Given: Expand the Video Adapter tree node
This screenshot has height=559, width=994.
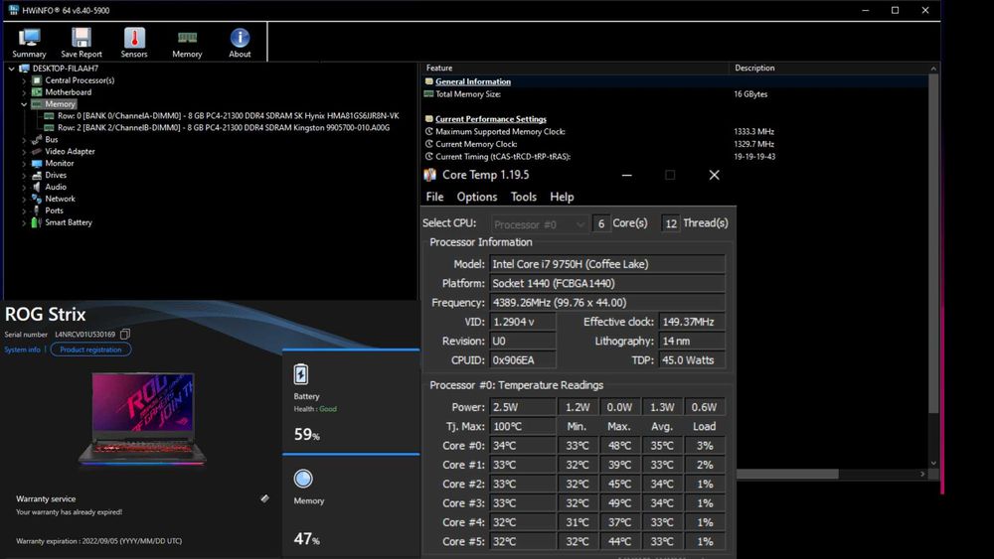Looking at the screenshot, I should click(x=24, y=152).
